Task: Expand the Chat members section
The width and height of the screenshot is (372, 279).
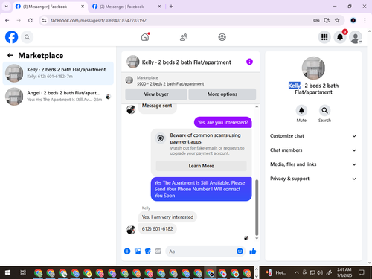Action: point(313,150)
